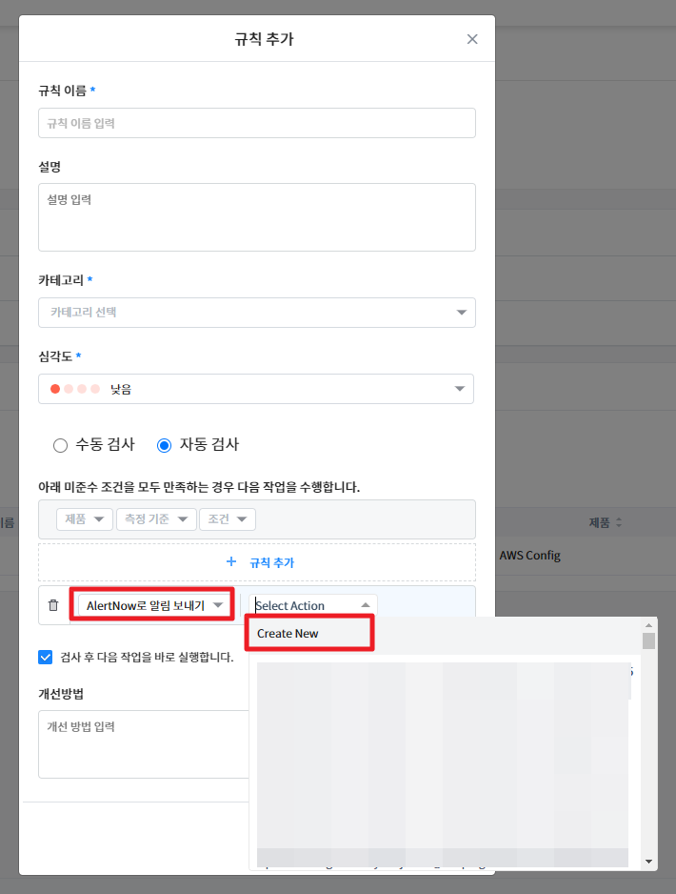Open the 카테고리 선택 dropdown
The image size is (676, 894).
(257, 313)
